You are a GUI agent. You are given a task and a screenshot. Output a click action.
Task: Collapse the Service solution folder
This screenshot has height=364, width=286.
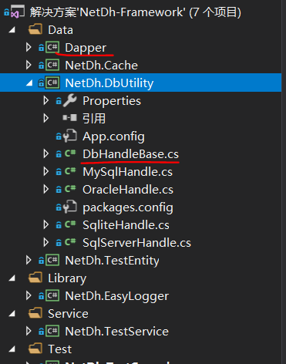click(x=12, y=314)
